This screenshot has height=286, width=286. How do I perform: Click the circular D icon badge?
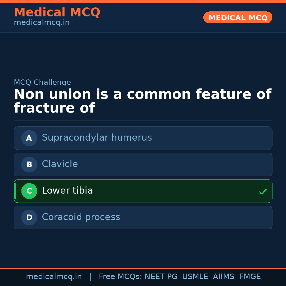[29, 217]
